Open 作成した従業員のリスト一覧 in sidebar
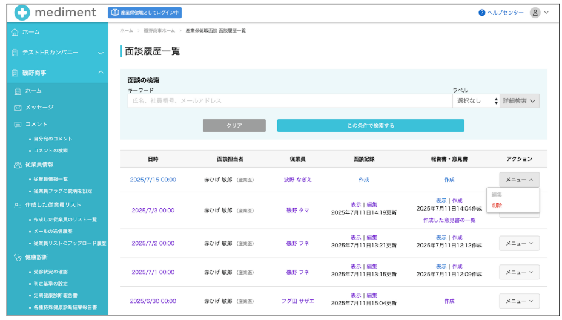Screen dimensions: 562x320 click(65, 220)
